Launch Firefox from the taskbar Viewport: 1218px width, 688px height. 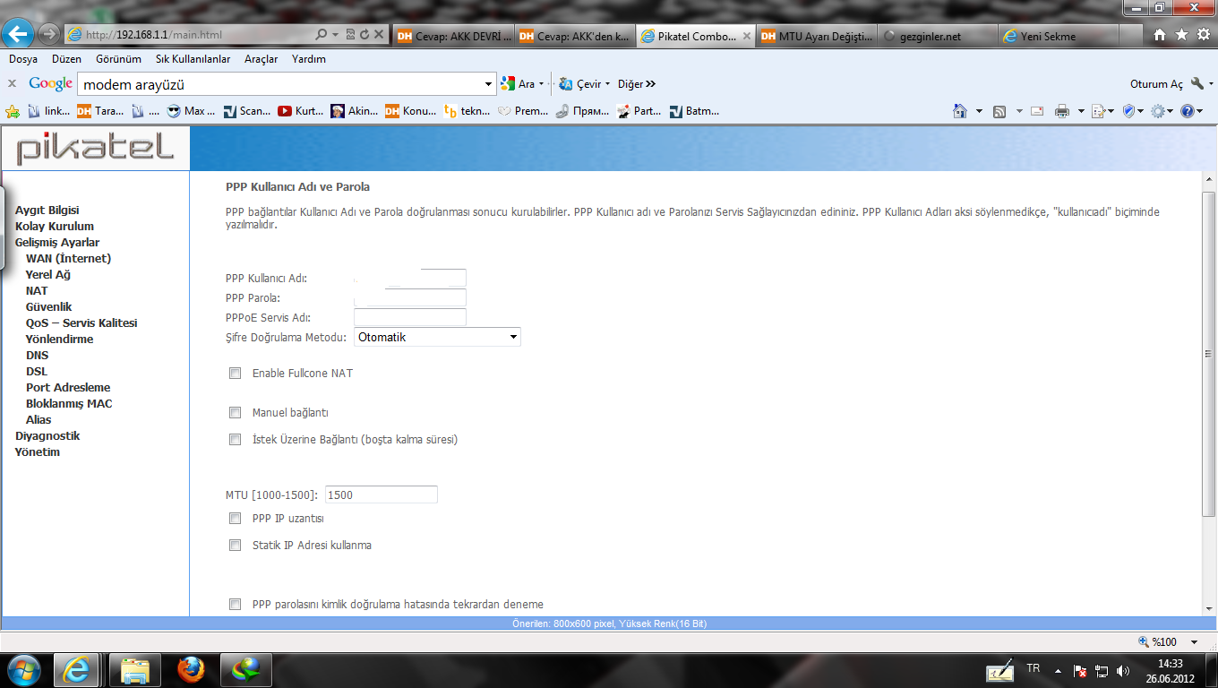click(190, 669)
